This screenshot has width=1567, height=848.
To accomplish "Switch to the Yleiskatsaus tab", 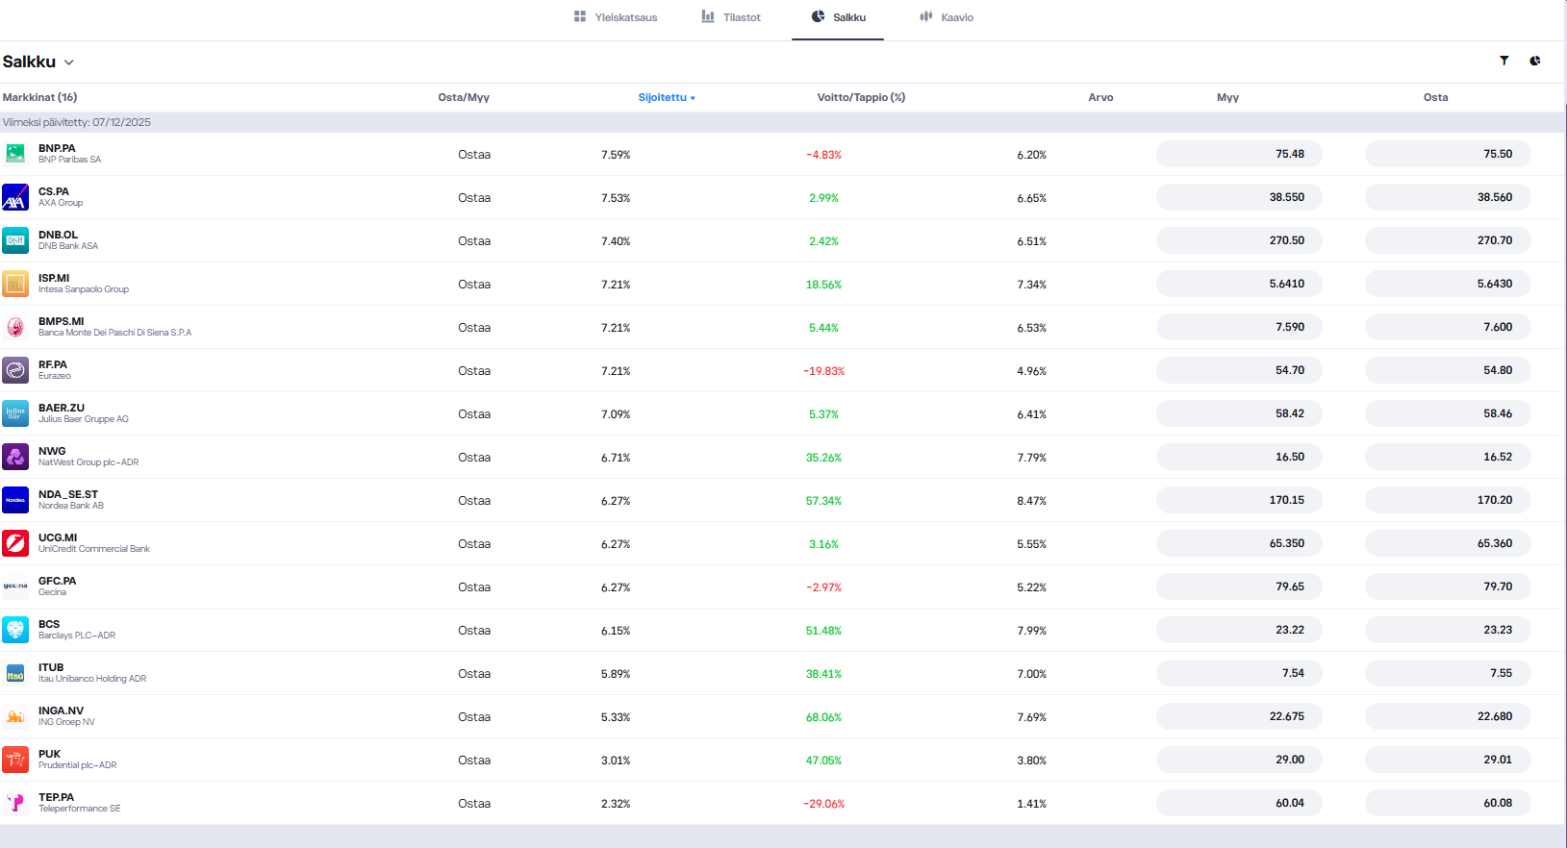I will click(616, 17).
